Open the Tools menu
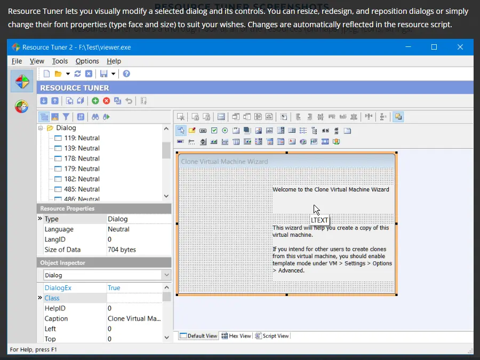This screenshot has height=360, width=480. (x=60, y=61)
